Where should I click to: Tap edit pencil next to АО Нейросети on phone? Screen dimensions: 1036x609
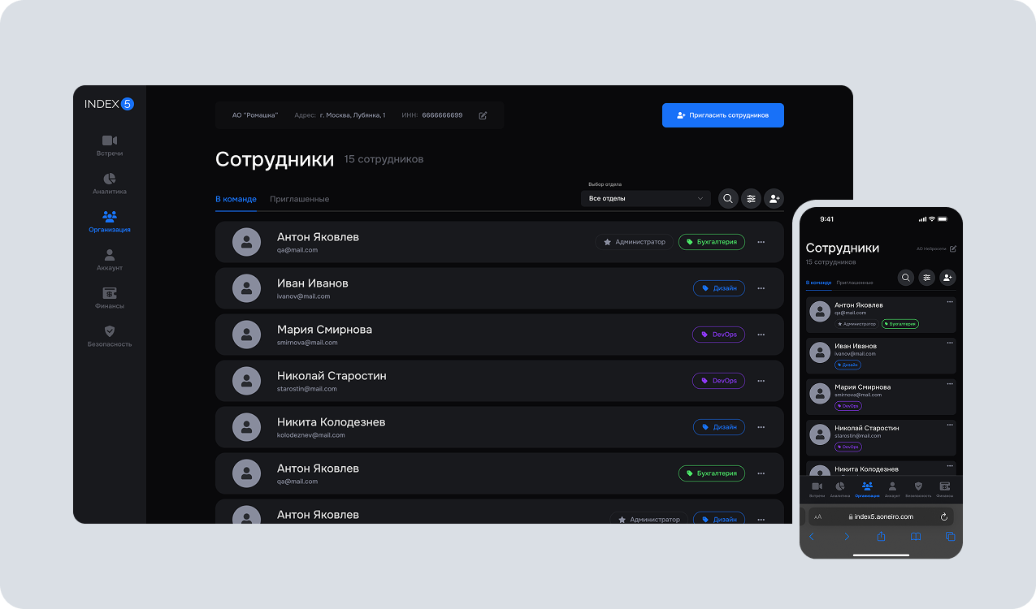(953, 248)
